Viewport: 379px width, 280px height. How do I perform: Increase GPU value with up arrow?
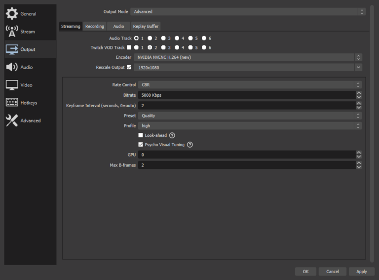(359, 153)
